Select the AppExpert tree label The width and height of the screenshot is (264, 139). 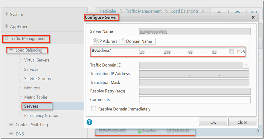pyautogui.click(x=19, y=26)
